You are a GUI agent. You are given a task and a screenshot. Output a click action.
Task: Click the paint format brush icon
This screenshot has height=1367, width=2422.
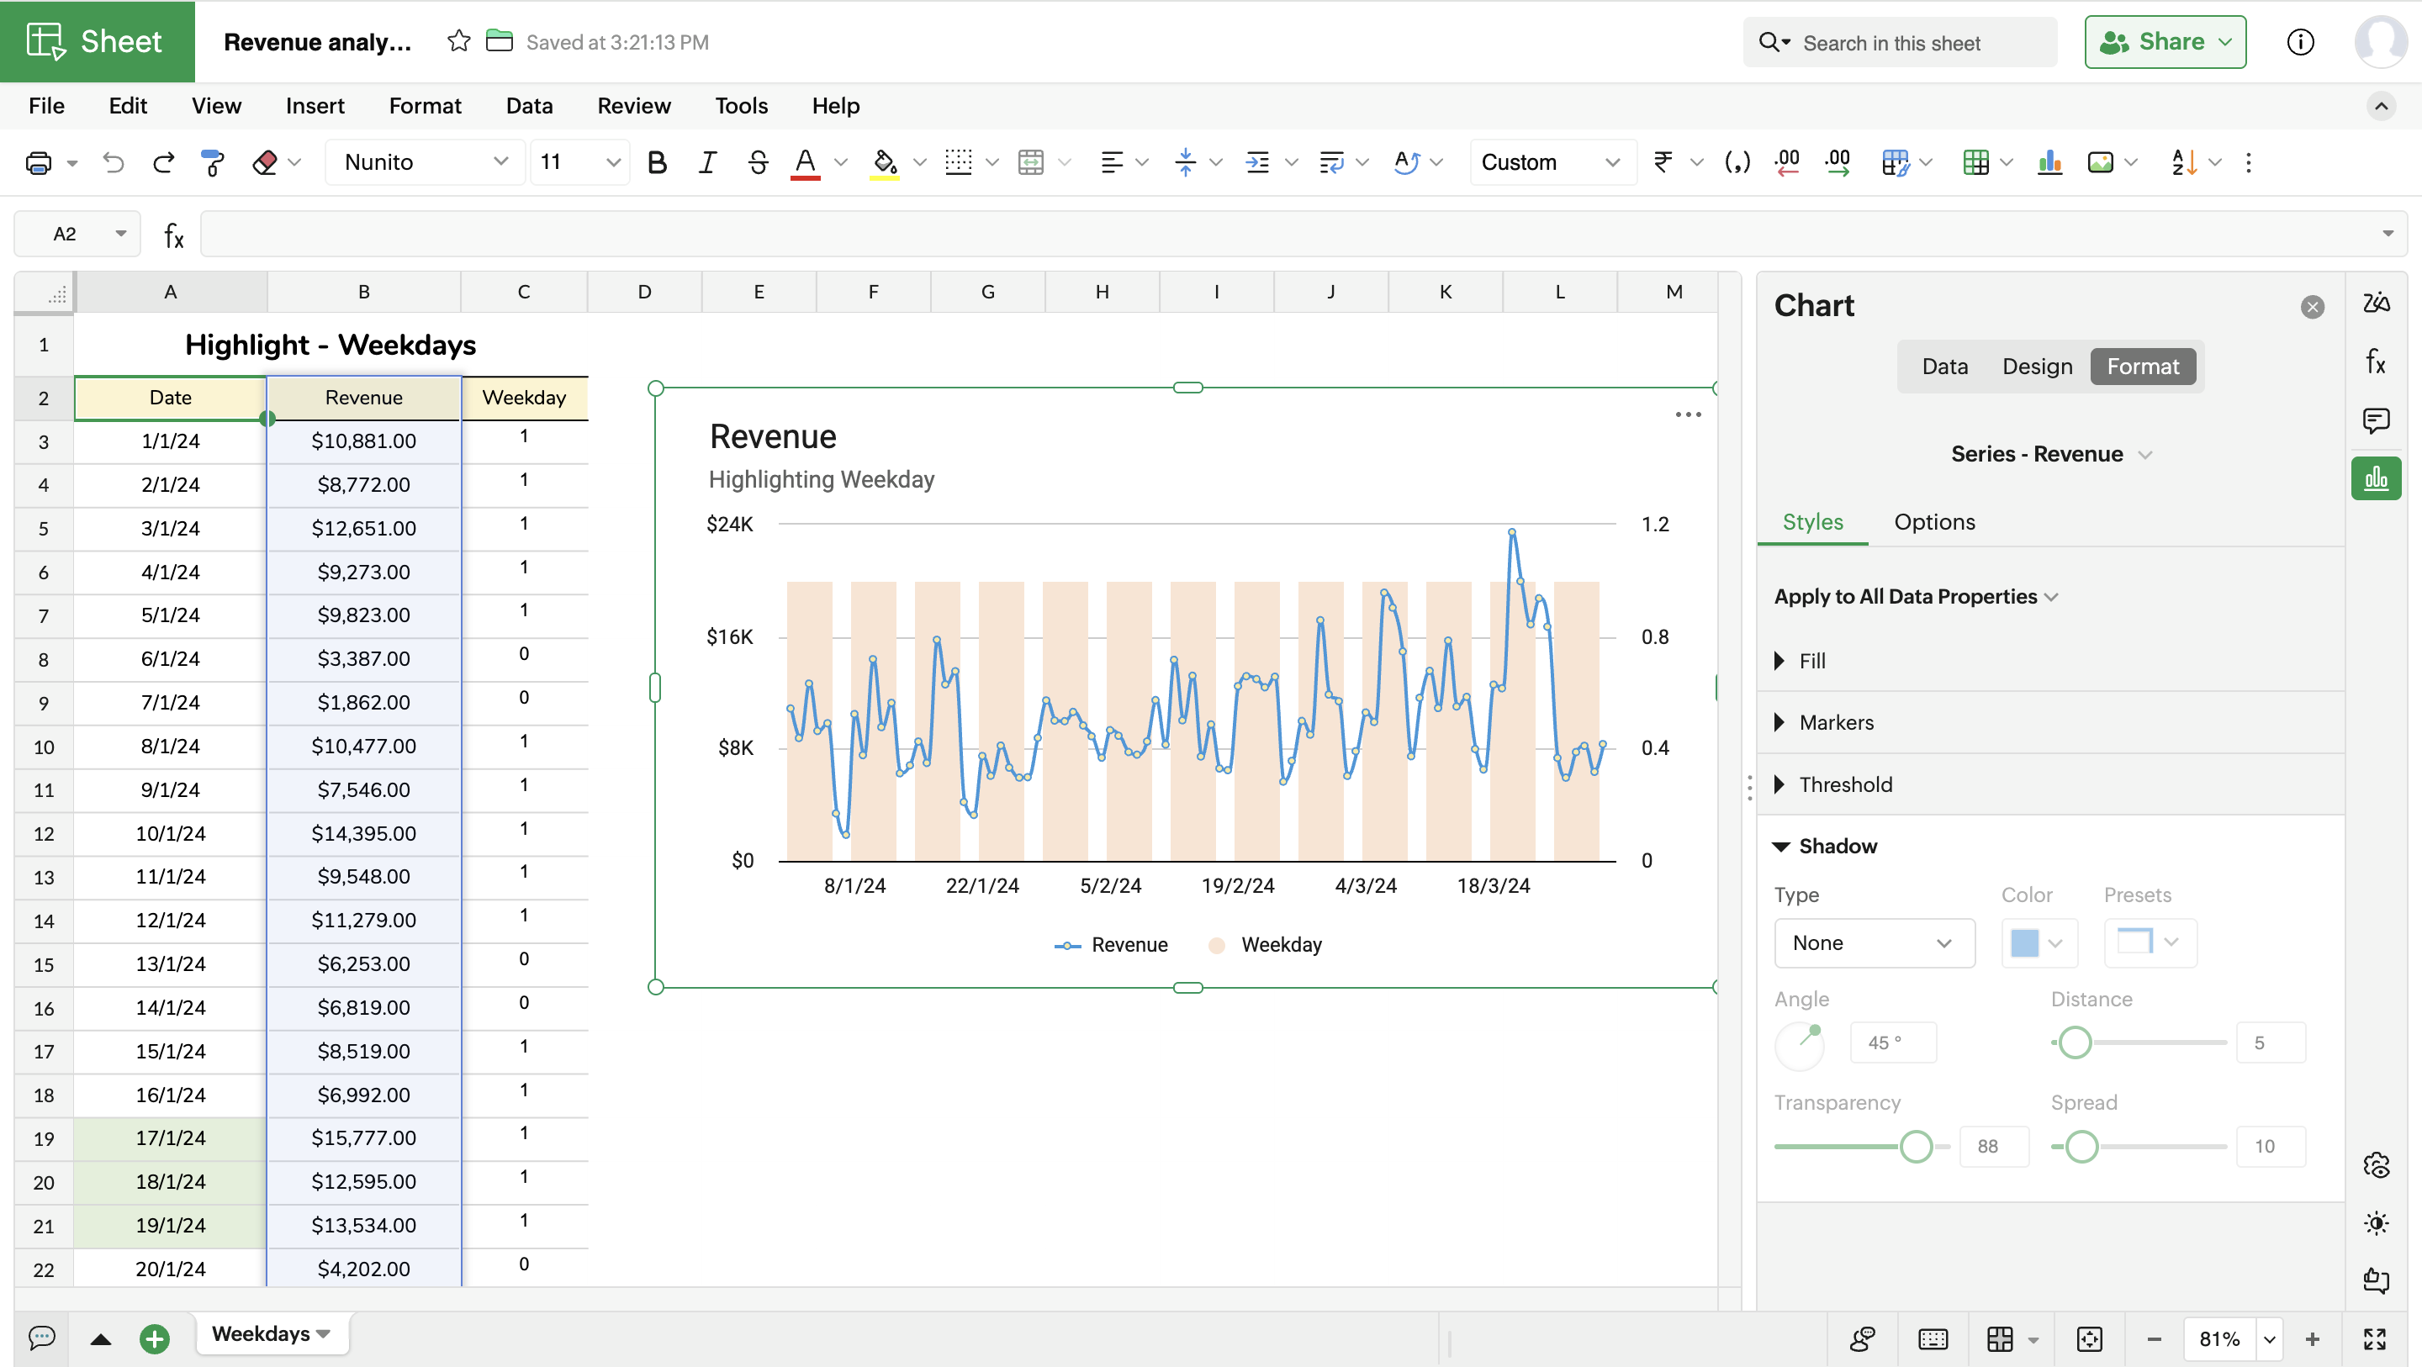(213, 162)
